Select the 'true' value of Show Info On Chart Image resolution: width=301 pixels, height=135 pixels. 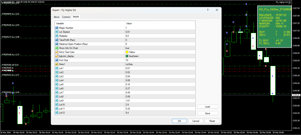[x=127, y=48]
